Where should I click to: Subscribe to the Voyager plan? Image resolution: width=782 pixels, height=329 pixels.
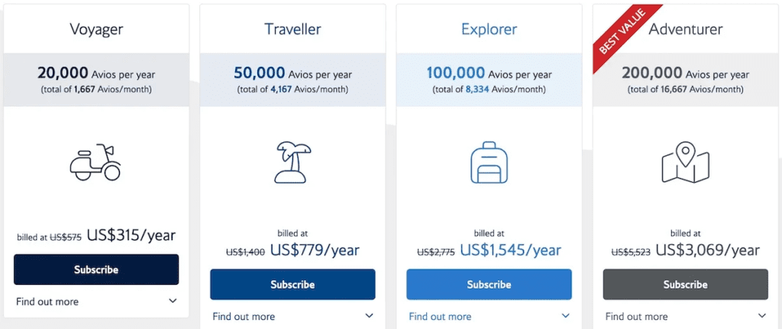(x=96, y=270)
